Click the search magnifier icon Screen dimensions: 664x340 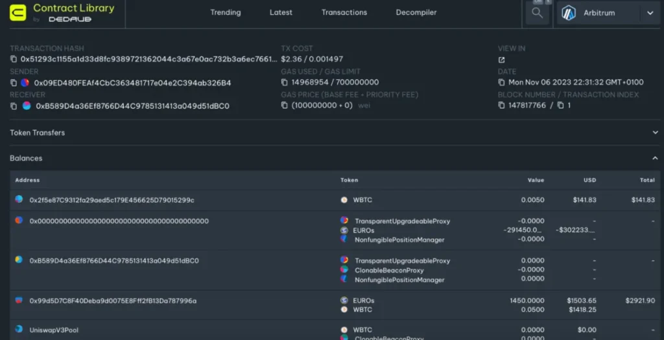[537, 13]
